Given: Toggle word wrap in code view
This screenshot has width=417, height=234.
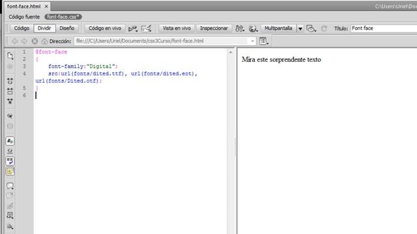Looking at the screenshot, I should (x=10, y=161).
